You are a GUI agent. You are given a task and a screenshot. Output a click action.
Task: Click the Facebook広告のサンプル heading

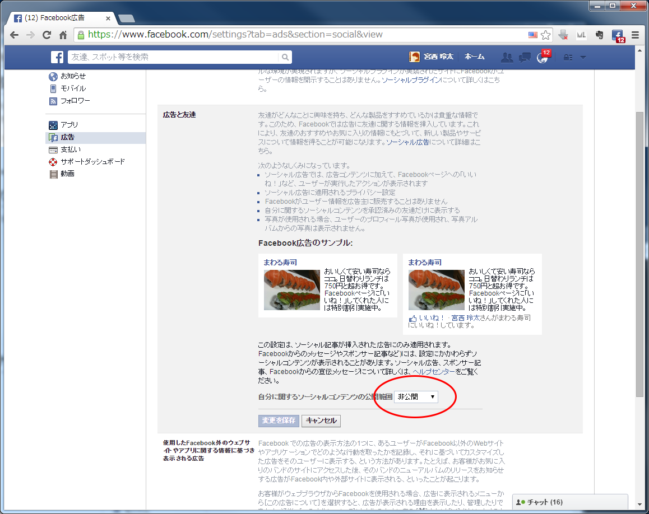305,243
